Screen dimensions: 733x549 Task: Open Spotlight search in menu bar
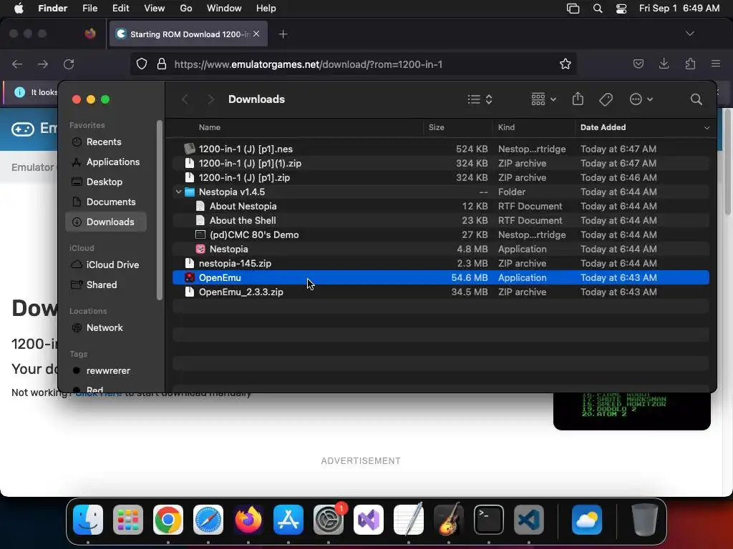(598, 9)
